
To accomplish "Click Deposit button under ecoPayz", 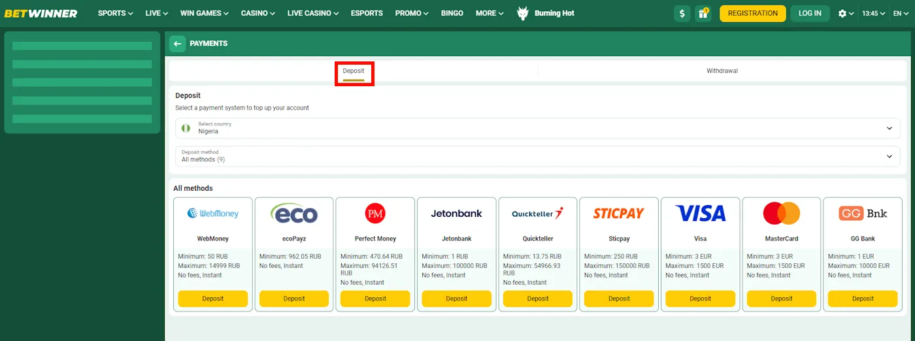I will [294, 299].
